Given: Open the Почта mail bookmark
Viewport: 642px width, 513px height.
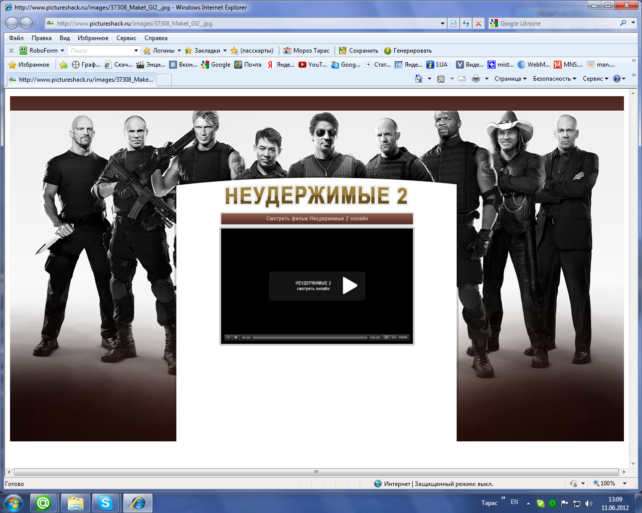Looking at the screenshot, I should pyautogui.click(x=248, y=65).
